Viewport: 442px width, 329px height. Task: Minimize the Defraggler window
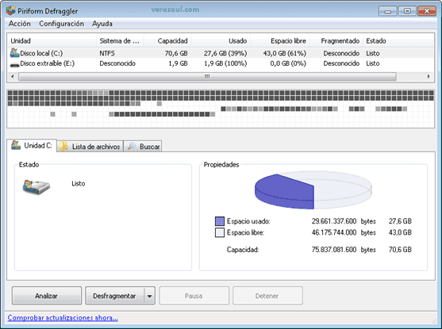(388, 11)
